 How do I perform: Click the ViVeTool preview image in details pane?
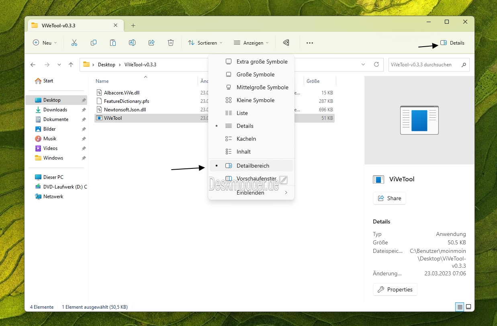click(x=419, y=120)
